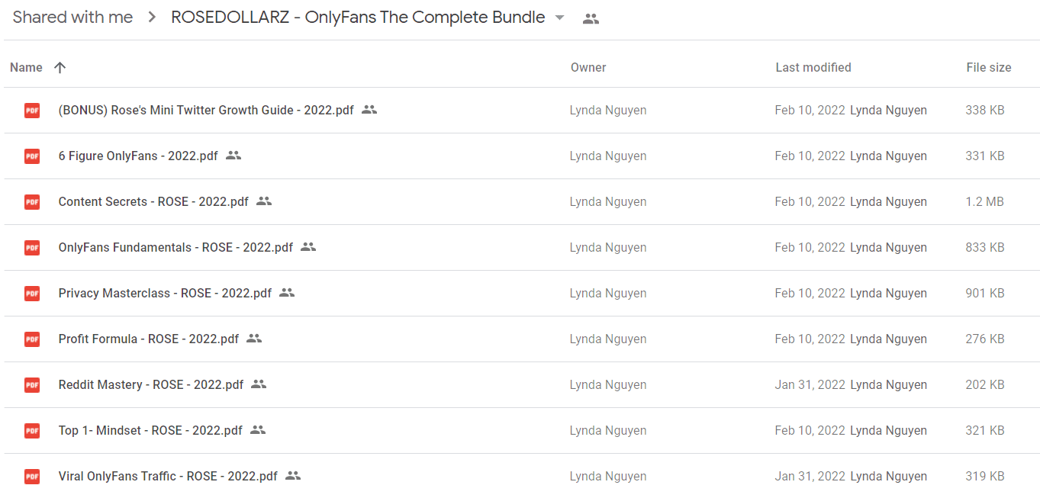Click shared icon beside Privacy Masterclass file
Screen dimensions: 1040x498
(x=287, y=293)
